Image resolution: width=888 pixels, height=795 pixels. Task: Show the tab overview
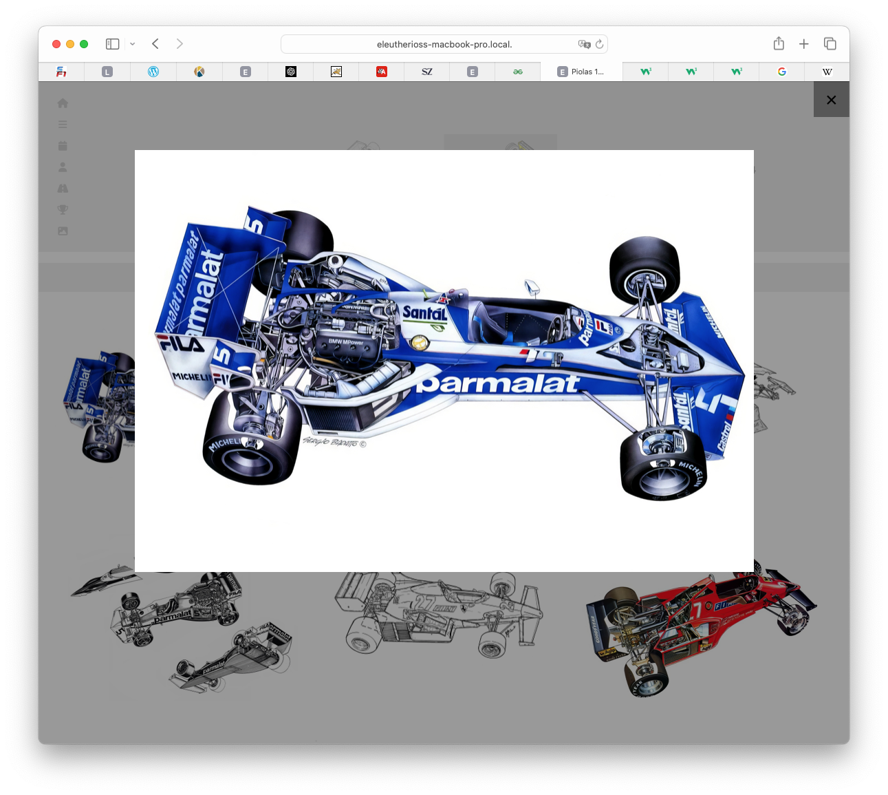pos(830,44)
